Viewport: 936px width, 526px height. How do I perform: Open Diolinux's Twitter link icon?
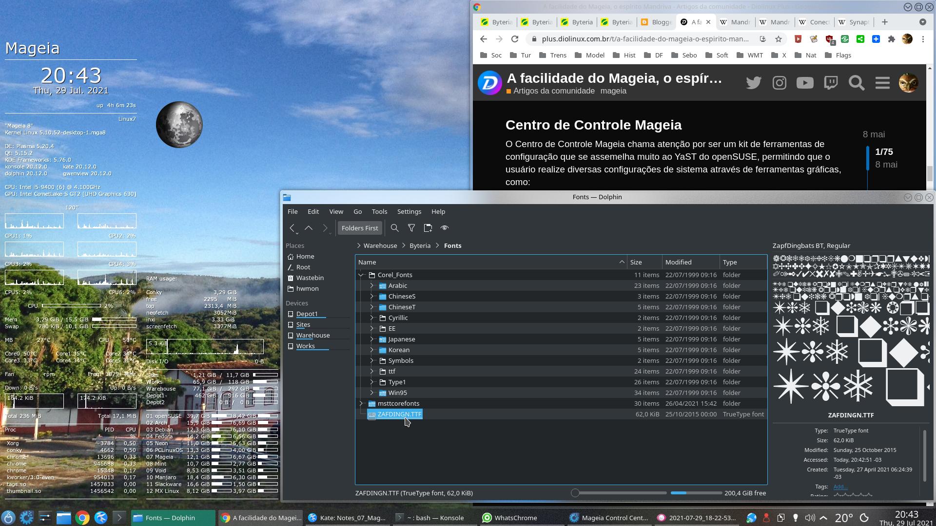pos(754,83)
